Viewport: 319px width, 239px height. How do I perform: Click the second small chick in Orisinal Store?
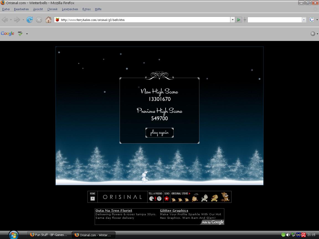pyautogui.click(x=180, y=200)
